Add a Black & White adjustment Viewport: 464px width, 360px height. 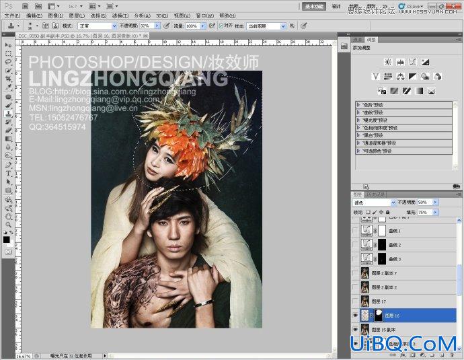point(413,77)
